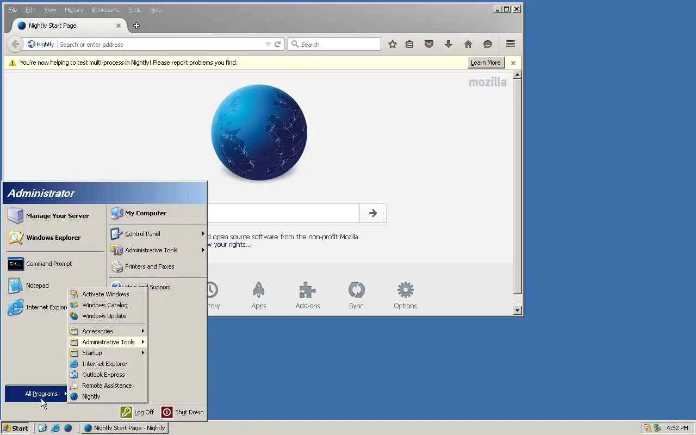Screen dimensions: 696x435
Task: Launch Outlook Express from All Programs
Action: (107, 375)
